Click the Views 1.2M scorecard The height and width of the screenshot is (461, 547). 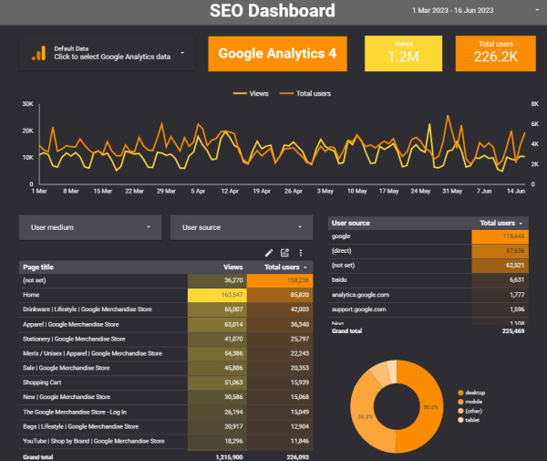(403, 54)
